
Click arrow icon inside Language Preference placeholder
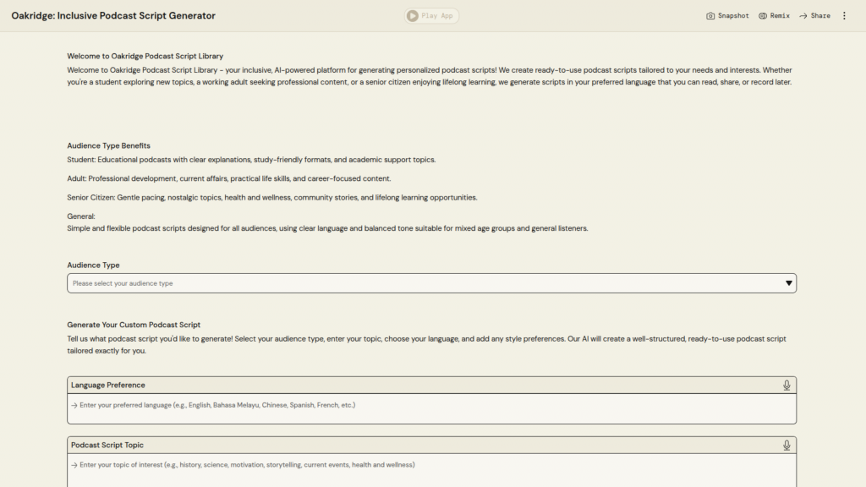(x=74, y=405)
